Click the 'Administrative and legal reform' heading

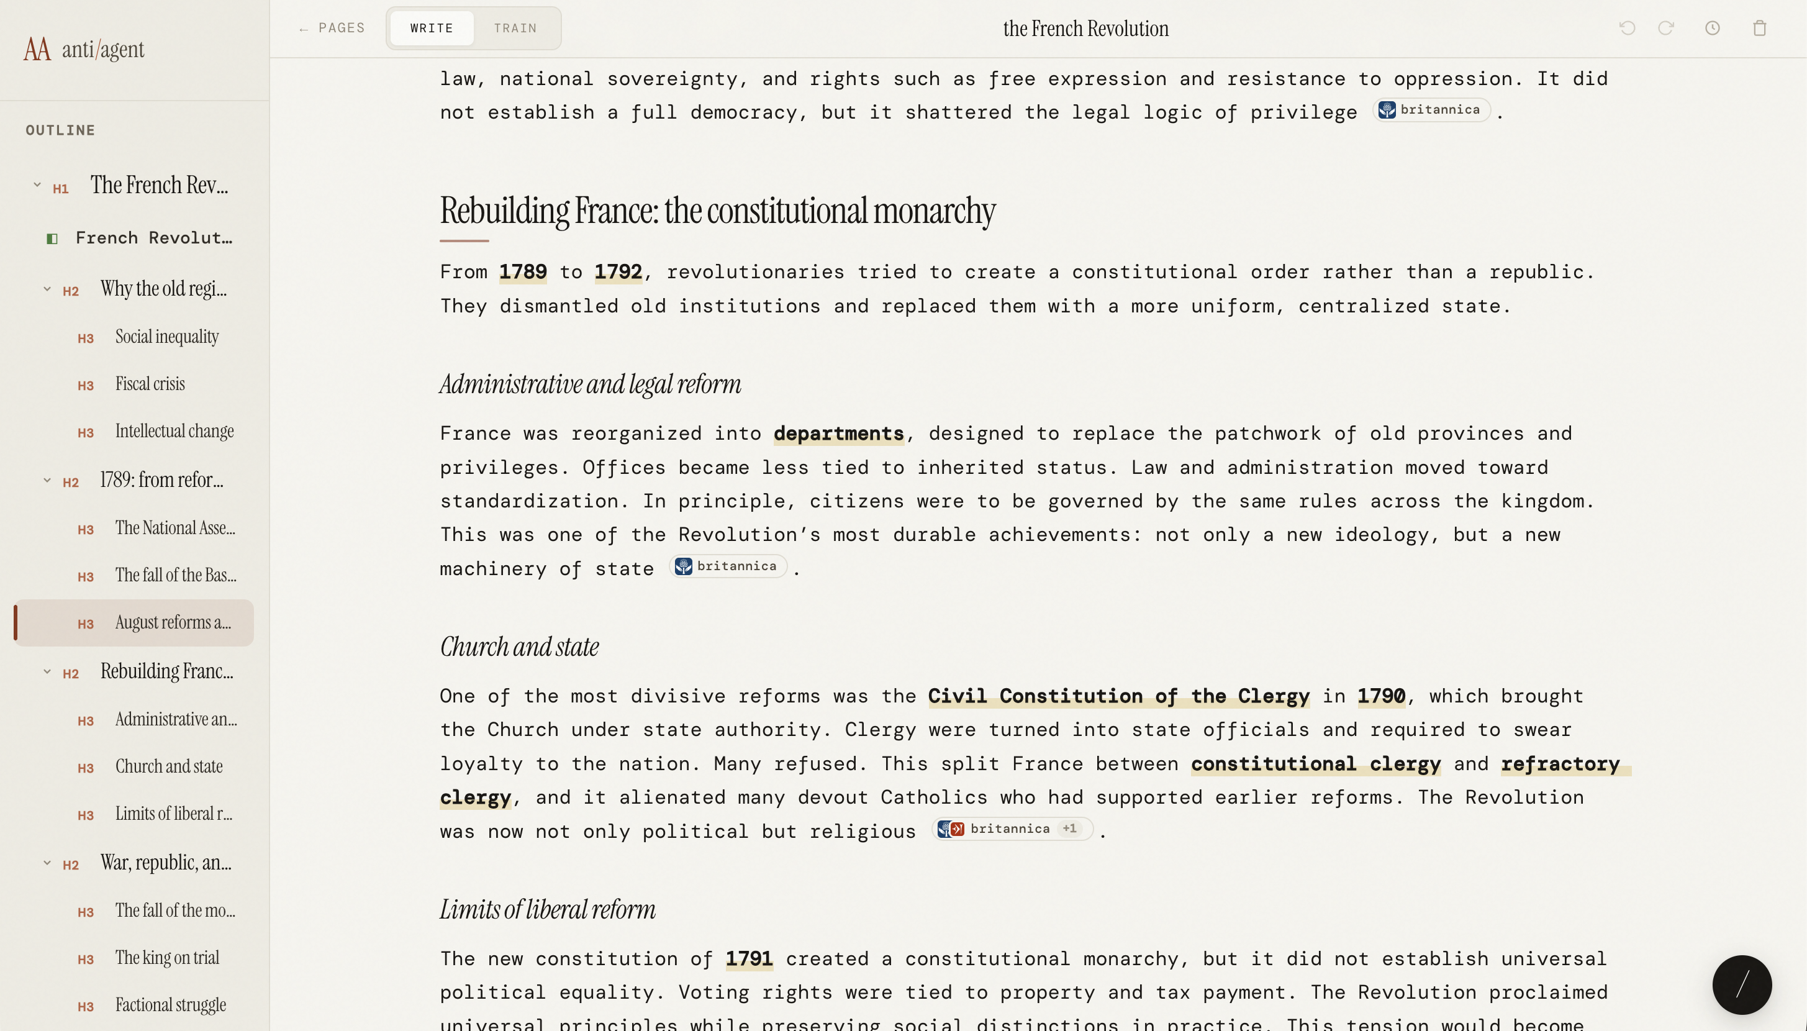(591, 384)
